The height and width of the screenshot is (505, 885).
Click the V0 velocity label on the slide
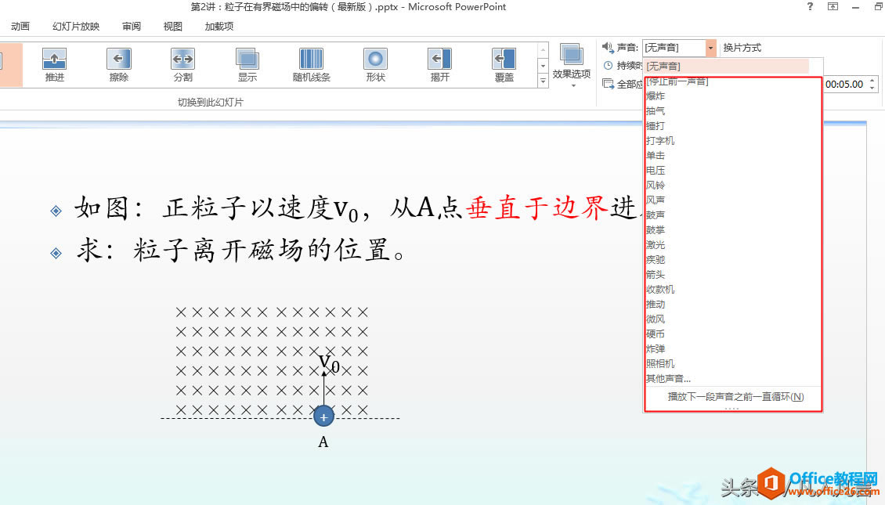tap(329, 363)
